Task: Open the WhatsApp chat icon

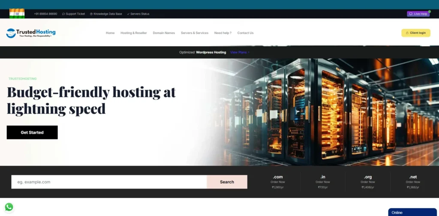Action: pos(9,207)
